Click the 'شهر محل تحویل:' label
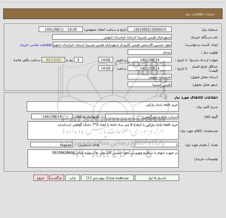226x218 pixels. tap(205, 85)
